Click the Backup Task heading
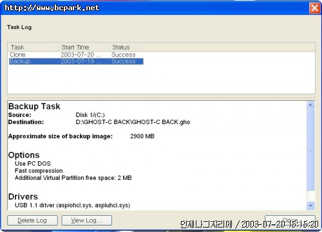The image size is (322, 232). coord(34,106)
